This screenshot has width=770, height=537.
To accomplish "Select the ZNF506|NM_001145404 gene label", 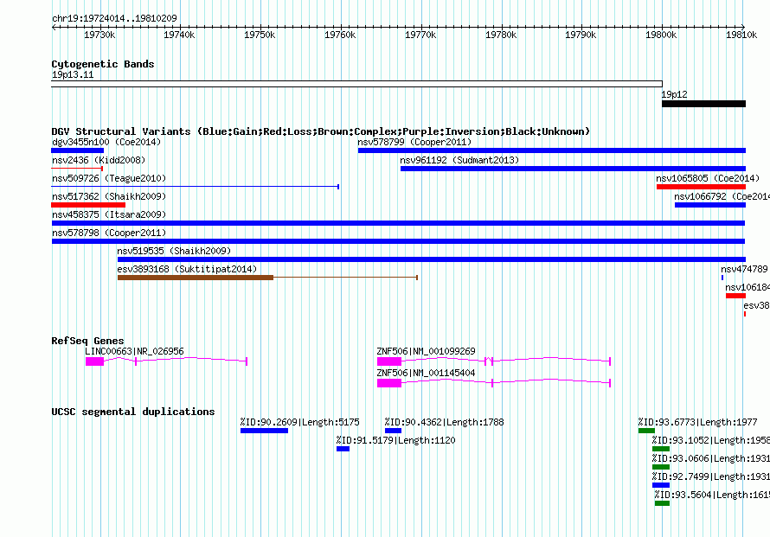I will 426,373.
